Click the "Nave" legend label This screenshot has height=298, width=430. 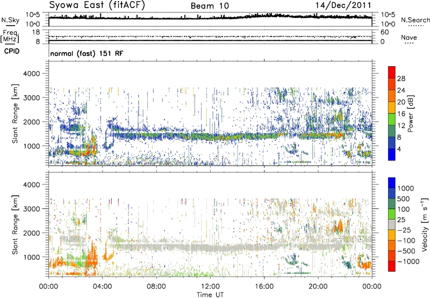[409, 38]
